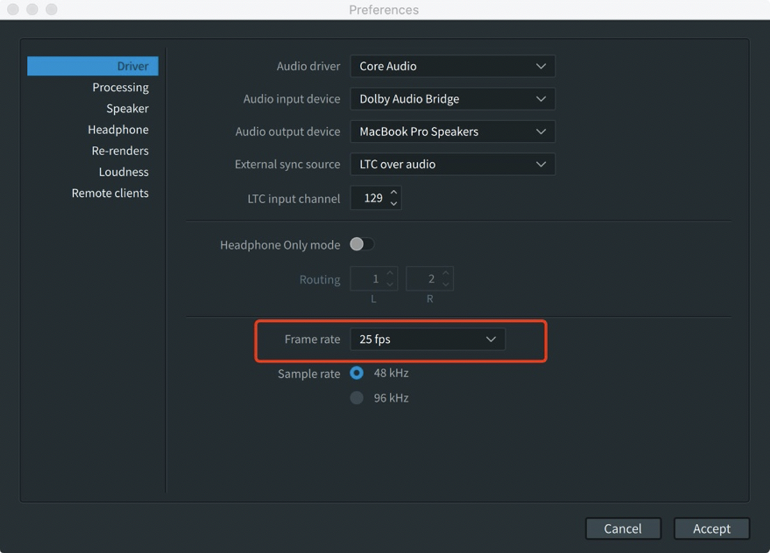Viewport: 770px width, 553px height.
Task: Open the Remote clients section
Action: pos(110,193)
